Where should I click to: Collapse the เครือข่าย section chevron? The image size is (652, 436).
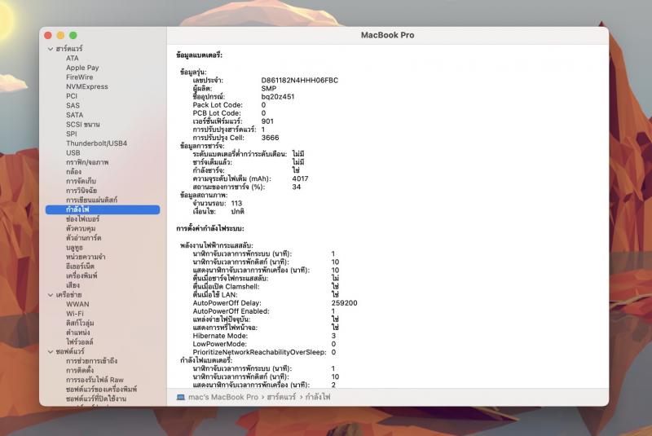[51, 295]
